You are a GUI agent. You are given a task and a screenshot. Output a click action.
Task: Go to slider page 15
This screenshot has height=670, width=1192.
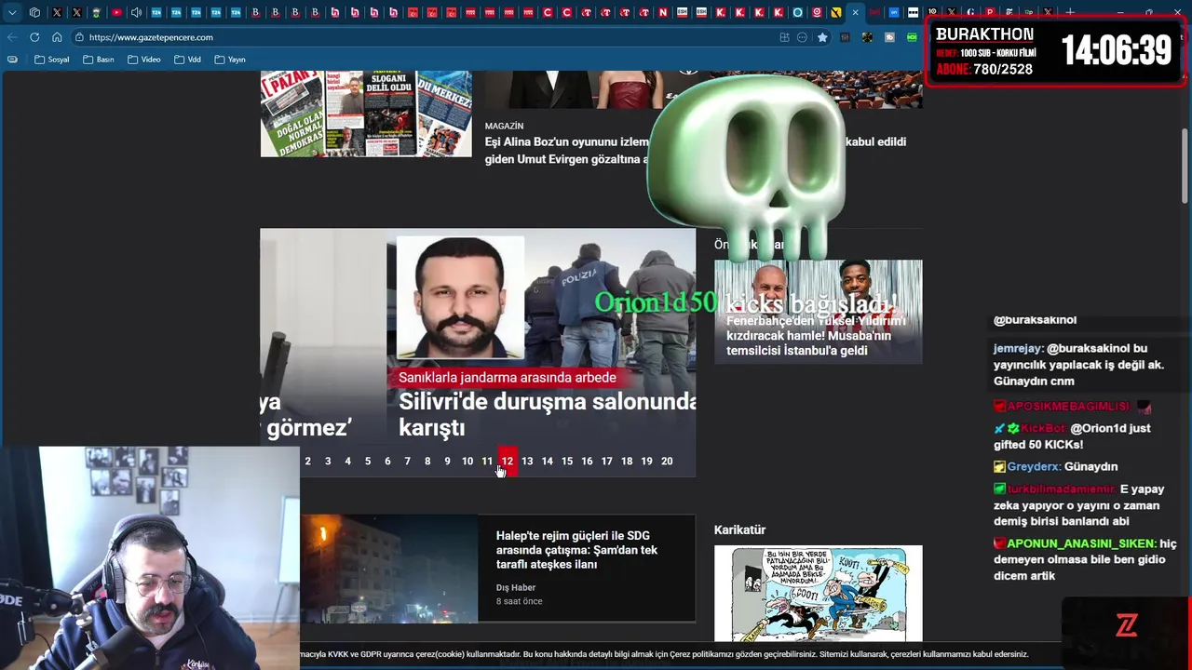(x=567, y=462)
